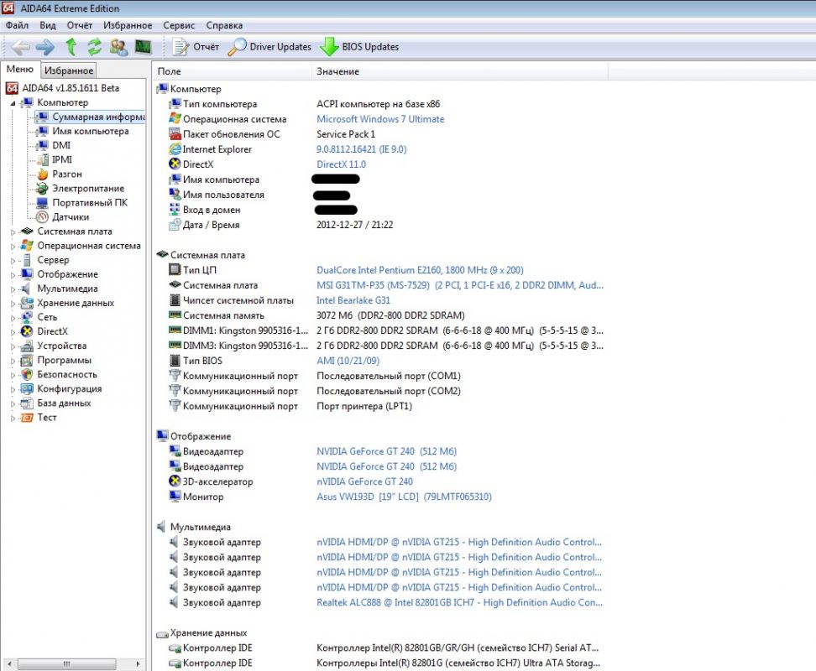Click the DirectX tree icon

27,331
